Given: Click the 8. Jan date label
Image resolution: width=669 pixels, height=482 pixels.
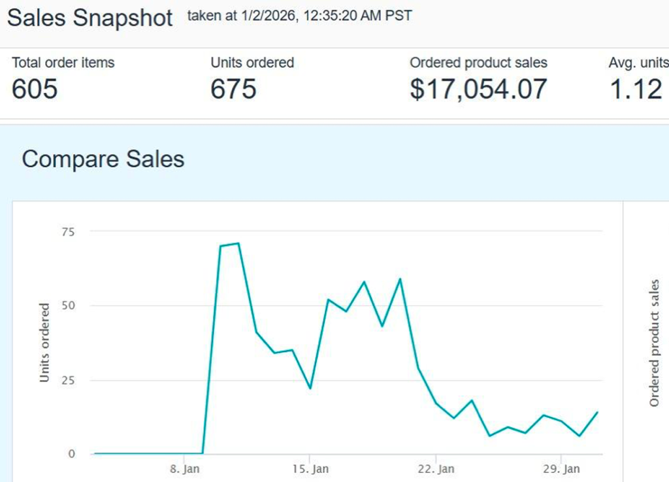Looking at the screenshot, I should coord(184,469).
